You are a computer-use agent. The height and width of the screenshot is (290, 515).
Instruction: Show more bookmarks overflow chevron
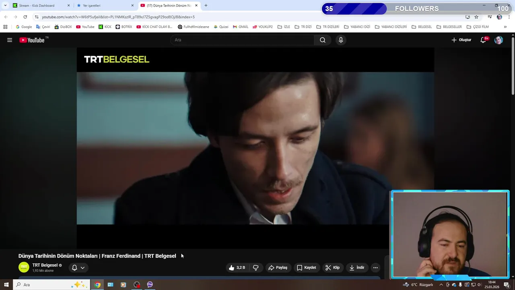pyautogui.click(x=505, y=27)
